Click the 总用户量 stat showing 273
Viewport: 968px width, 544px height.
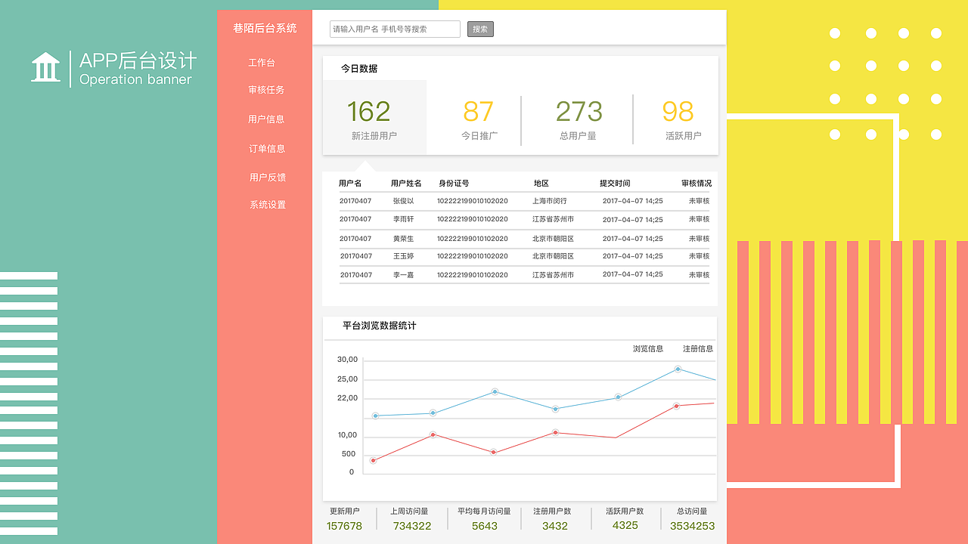point(579,117)
